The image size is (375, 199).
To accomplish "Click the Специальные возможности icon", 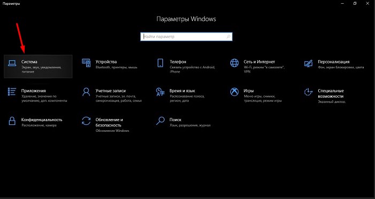I will (x=308, y=92).
